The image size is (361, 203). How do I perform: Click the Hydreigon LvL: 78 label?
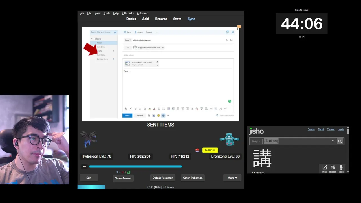[96, 156]
